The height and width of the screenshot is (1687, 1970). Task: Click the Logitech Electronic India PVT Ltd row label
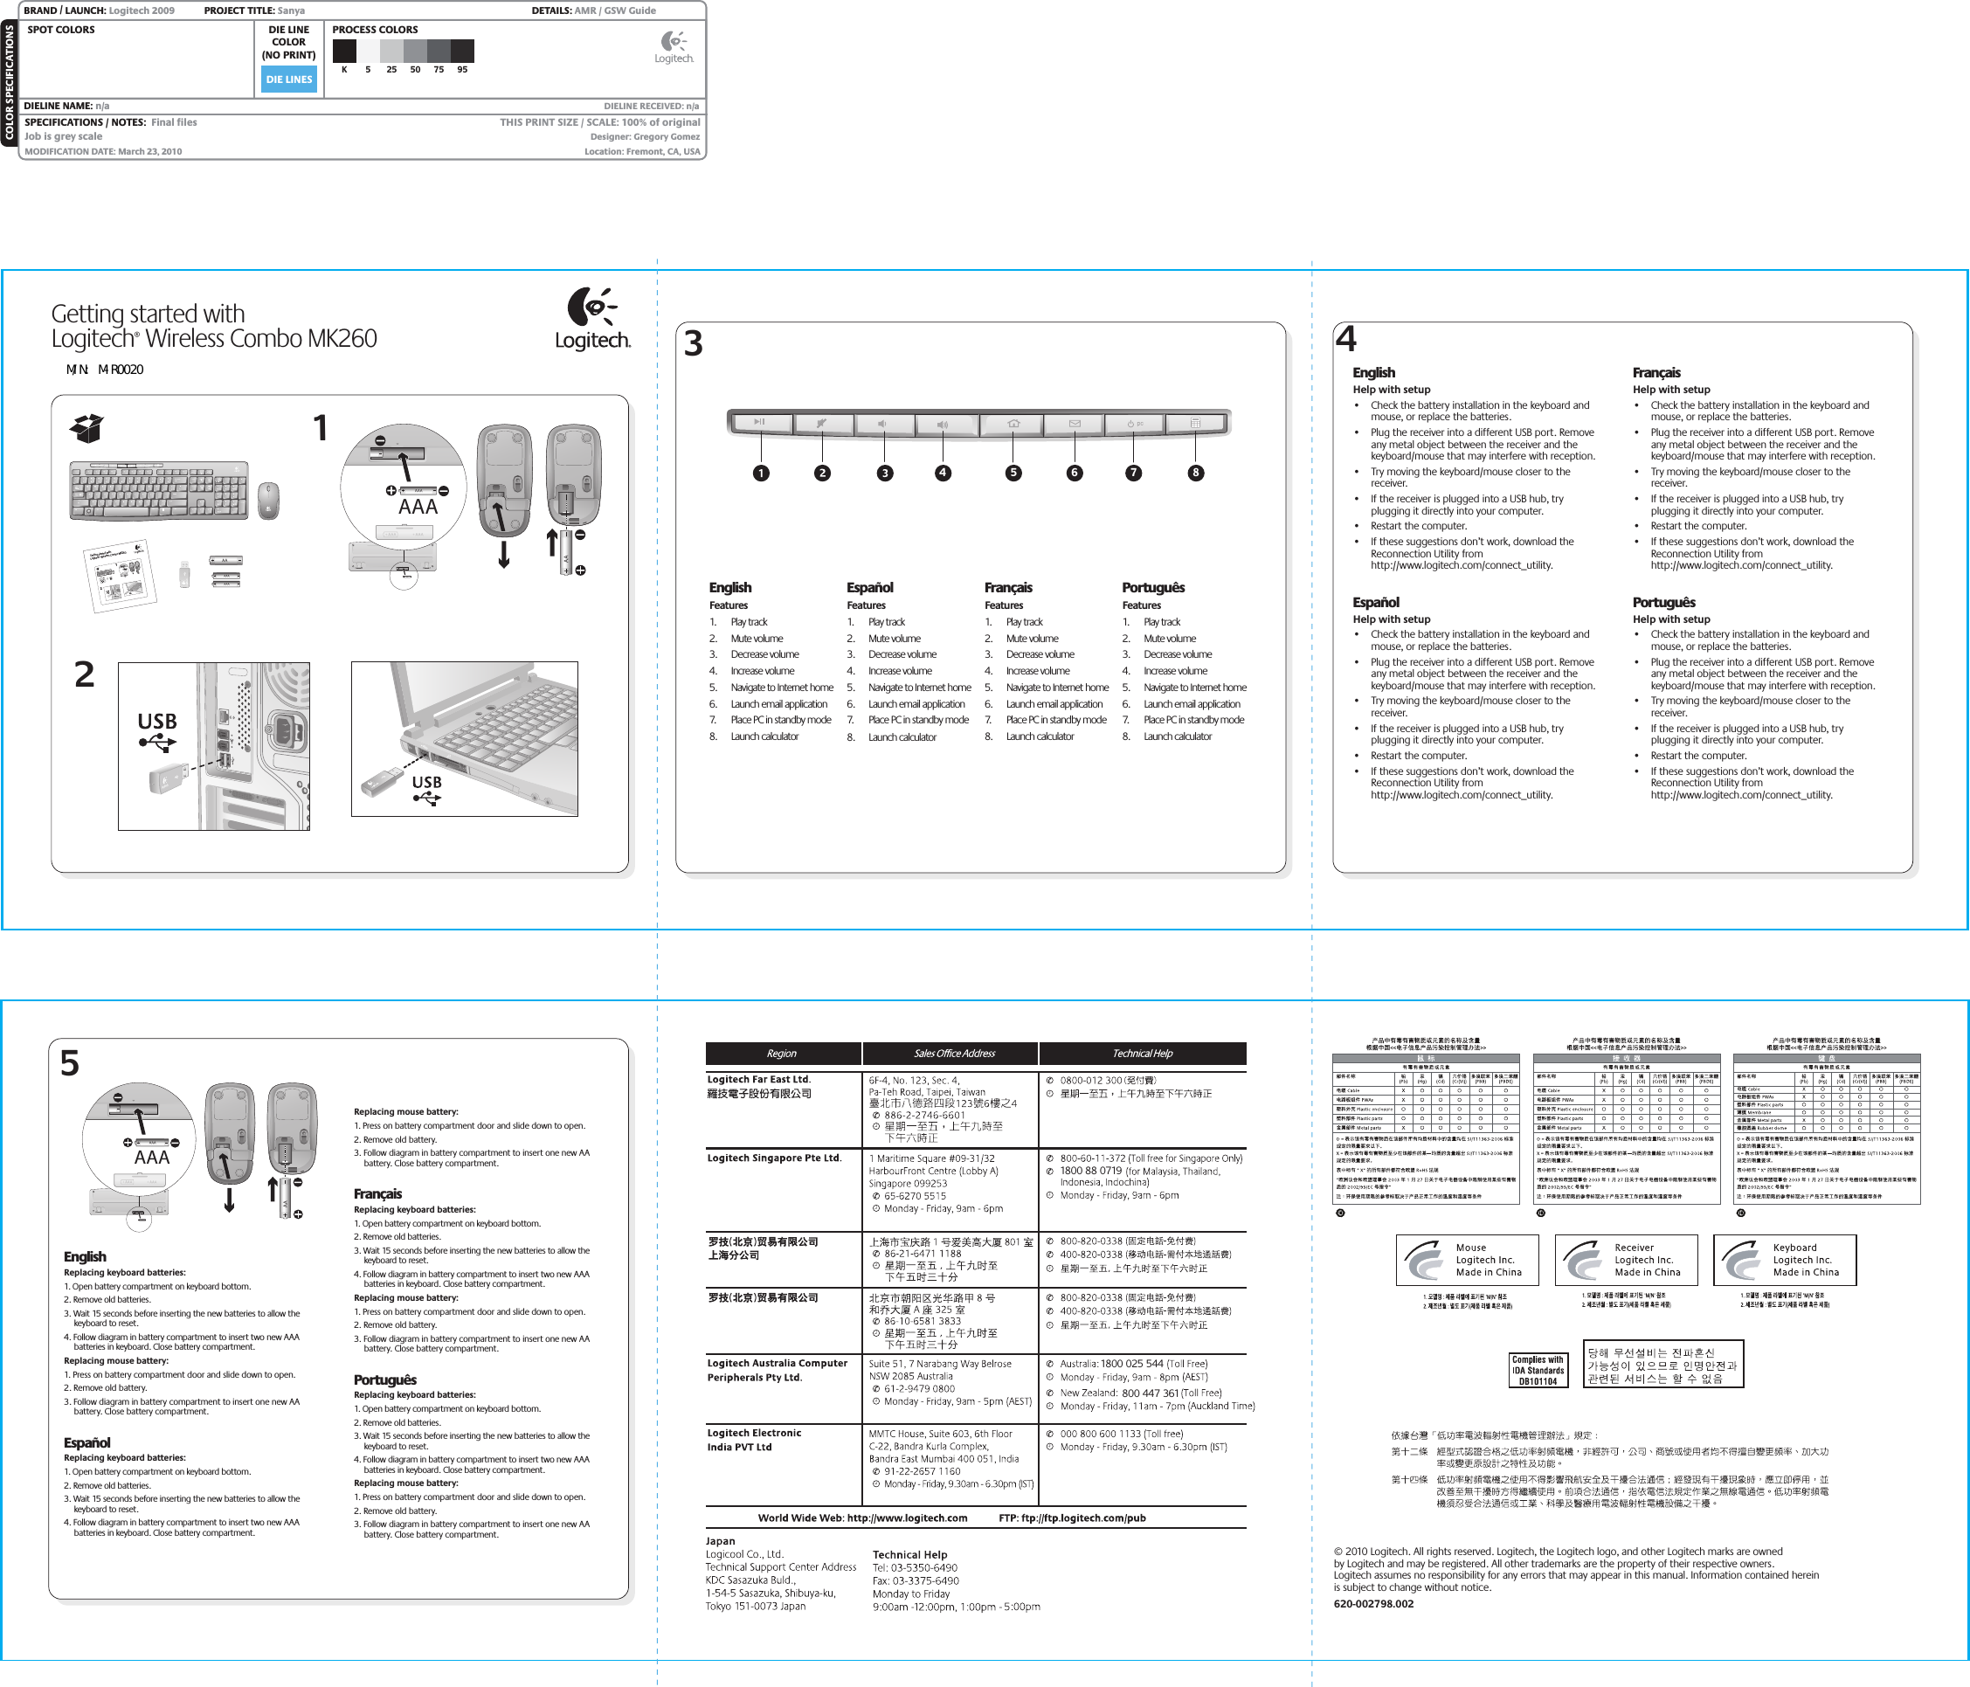click(754, 1440)
